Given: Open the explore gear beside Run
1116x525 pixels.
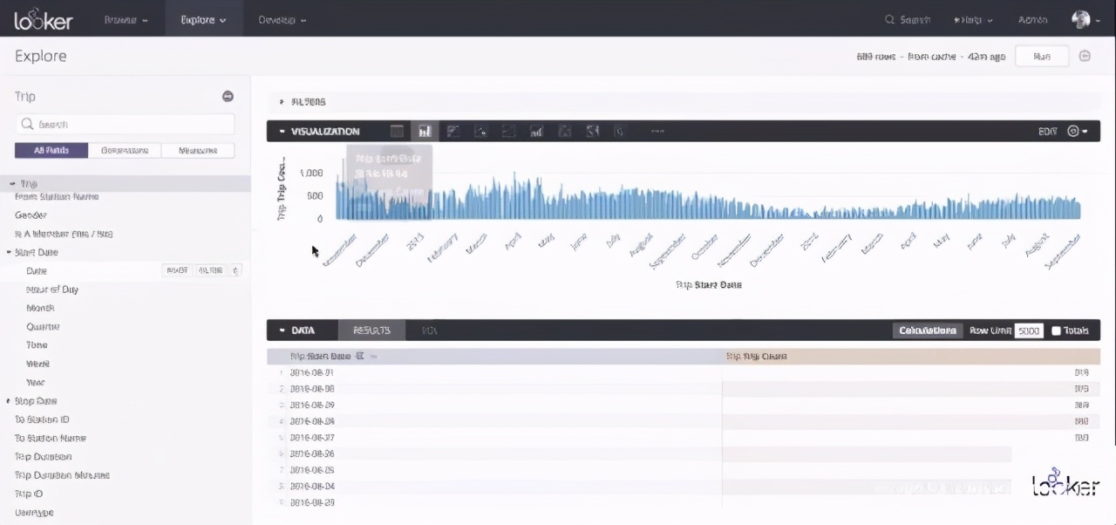Looking at the screenshot, I should coord(1085,56).
